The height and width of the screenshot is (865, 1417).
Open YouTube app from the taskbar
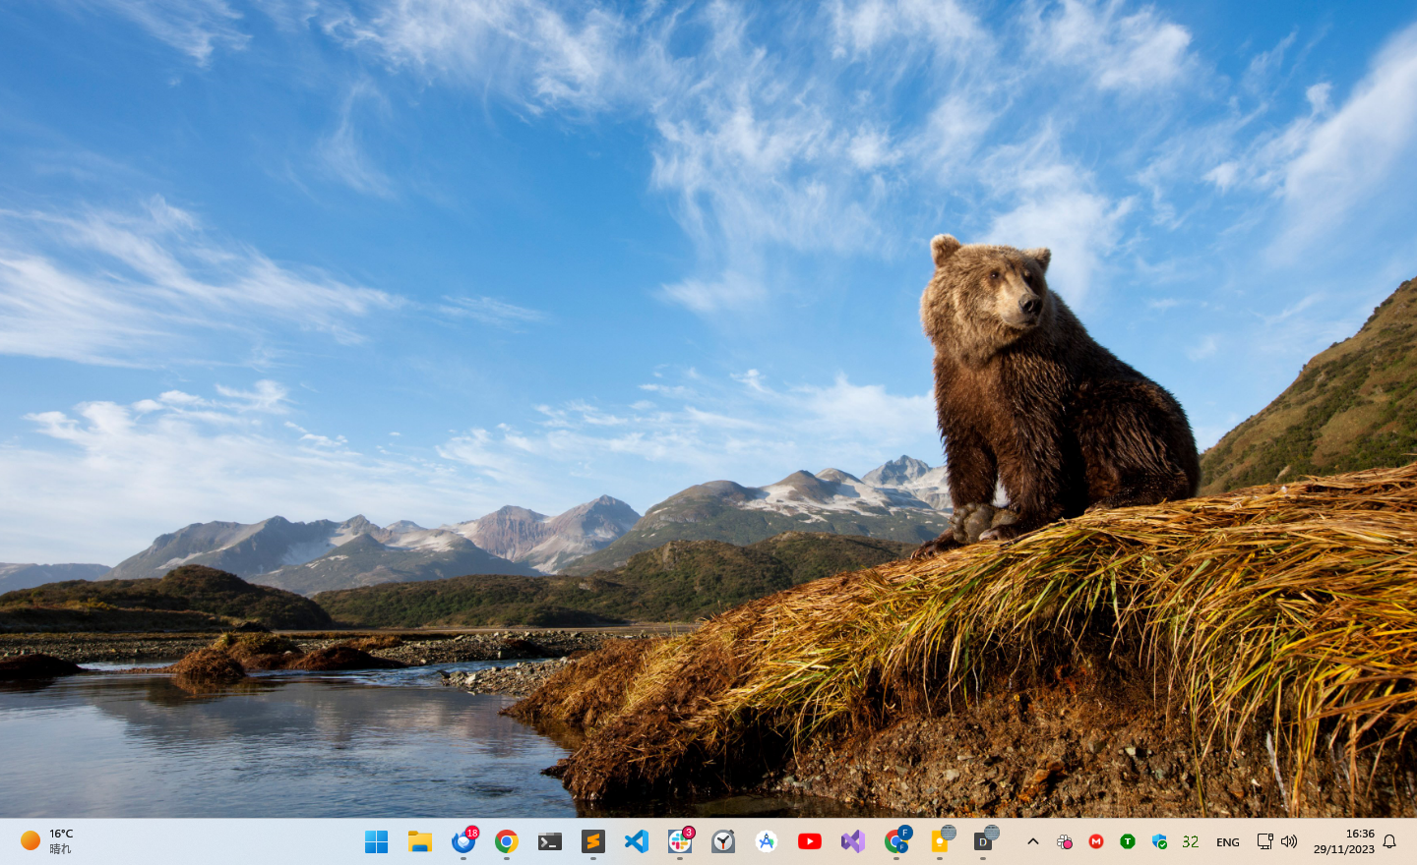[x=810, y=841]
